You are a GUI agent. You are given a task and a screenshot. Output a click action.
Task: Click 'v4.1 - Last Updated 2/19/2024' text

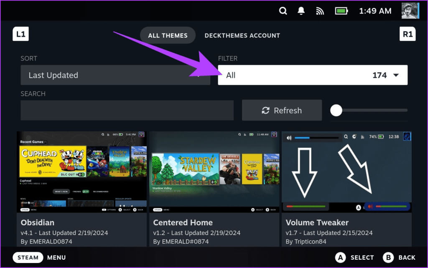64,233
